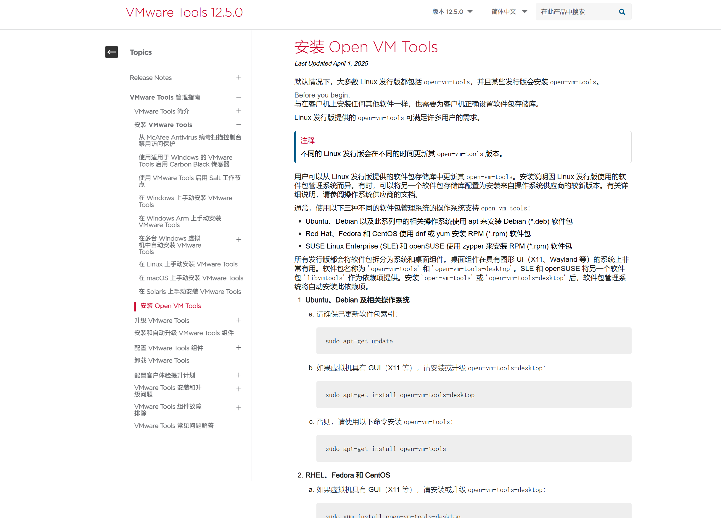This screenshot has width=721, height=518.
Task: Open 配置 VMware Tools 组件 topic
Action: [x=169, y=348]
